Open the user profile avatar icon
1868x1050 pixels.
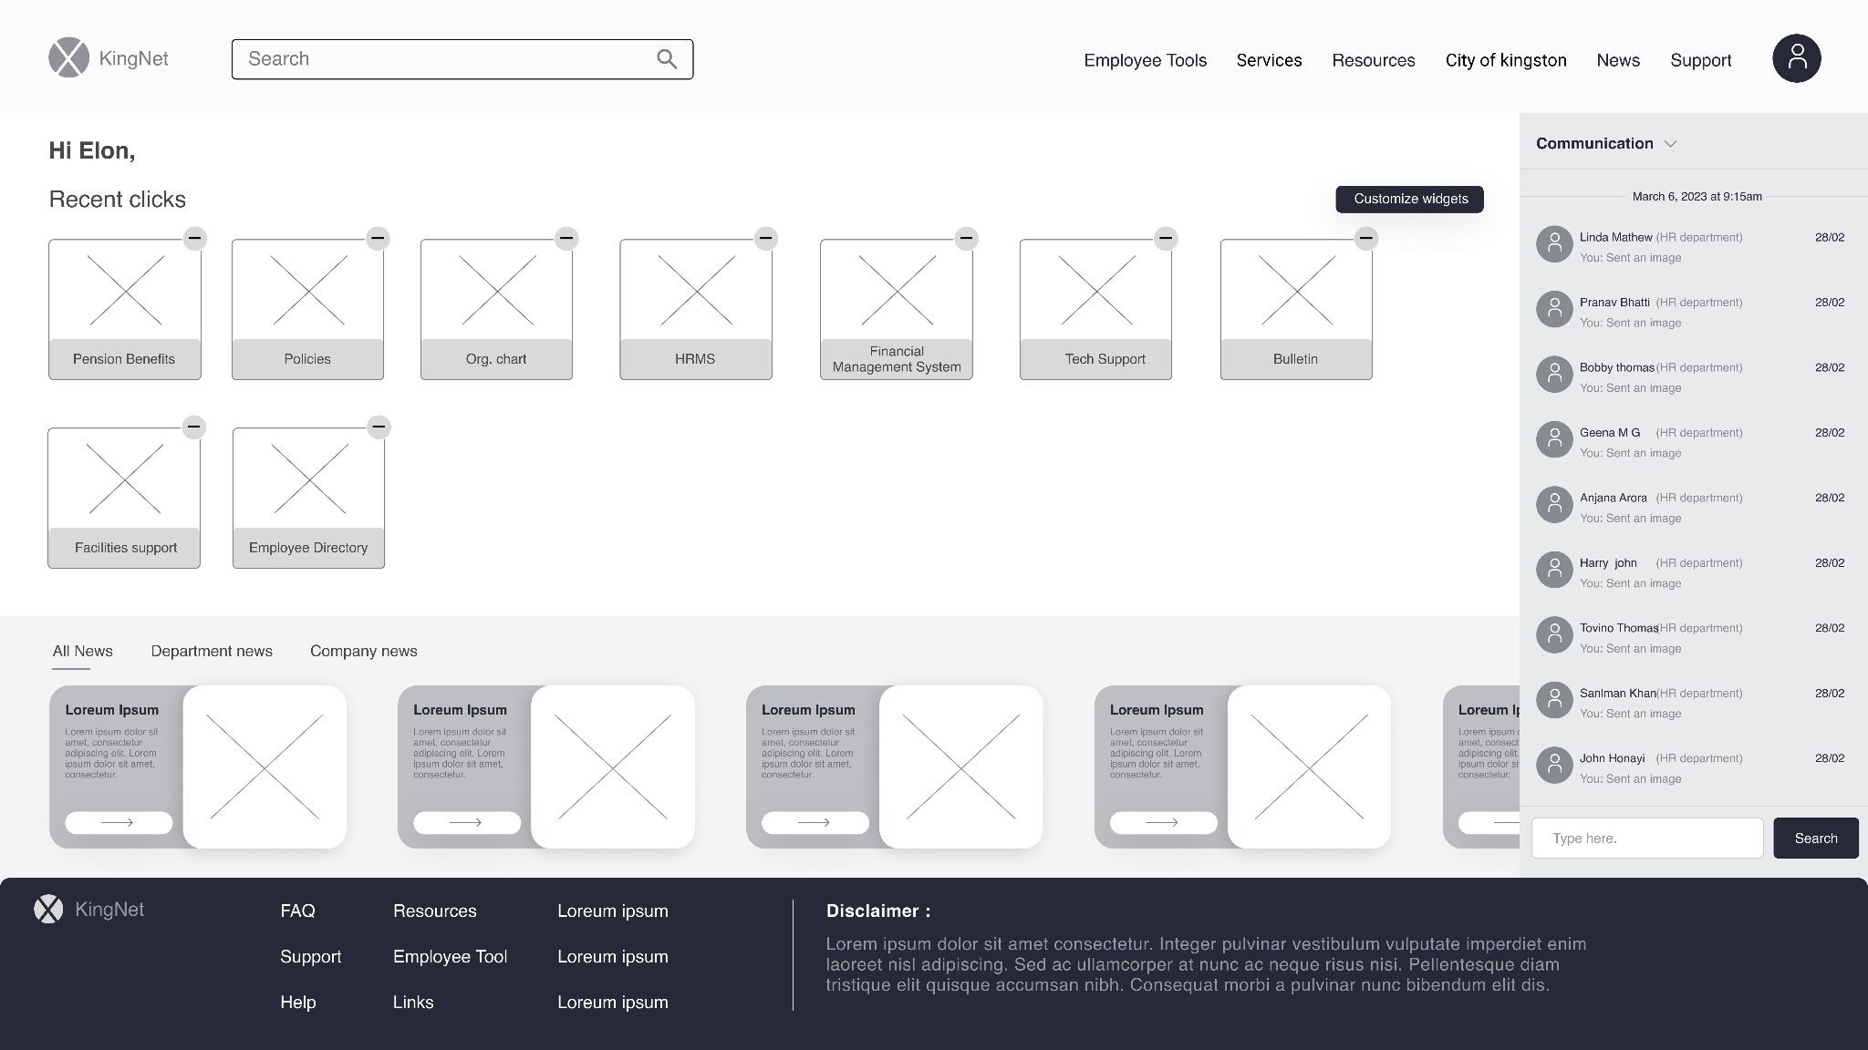pos(1796,58)
